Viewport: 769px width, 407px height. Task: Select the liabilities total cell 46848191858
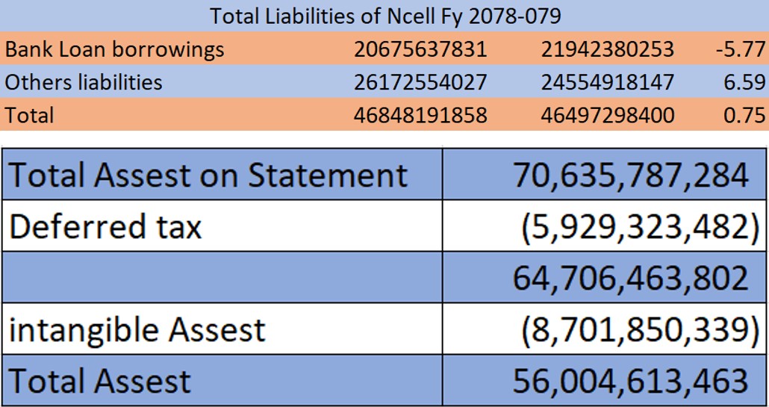pyautogui.click(x=420, y=115)
